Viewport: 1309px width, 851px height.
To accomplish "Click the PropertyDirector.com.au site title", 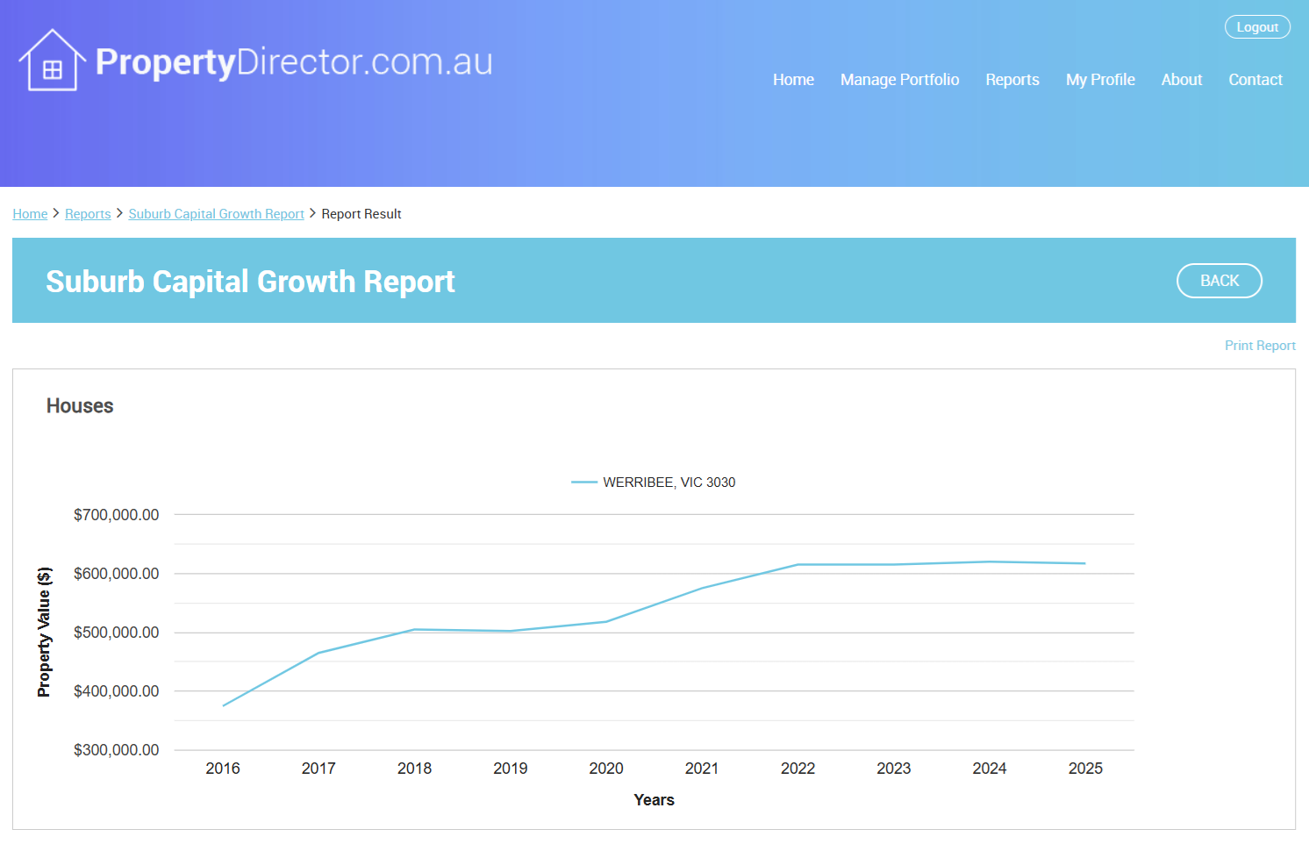I will (x=293, y=61).
